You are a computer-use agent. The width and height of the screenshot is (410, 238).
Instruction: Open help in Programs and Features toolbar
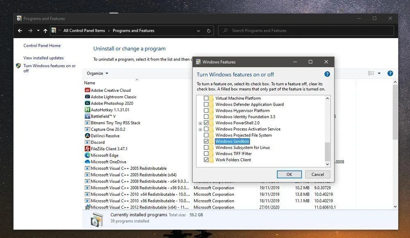click(x=390, y=73)
